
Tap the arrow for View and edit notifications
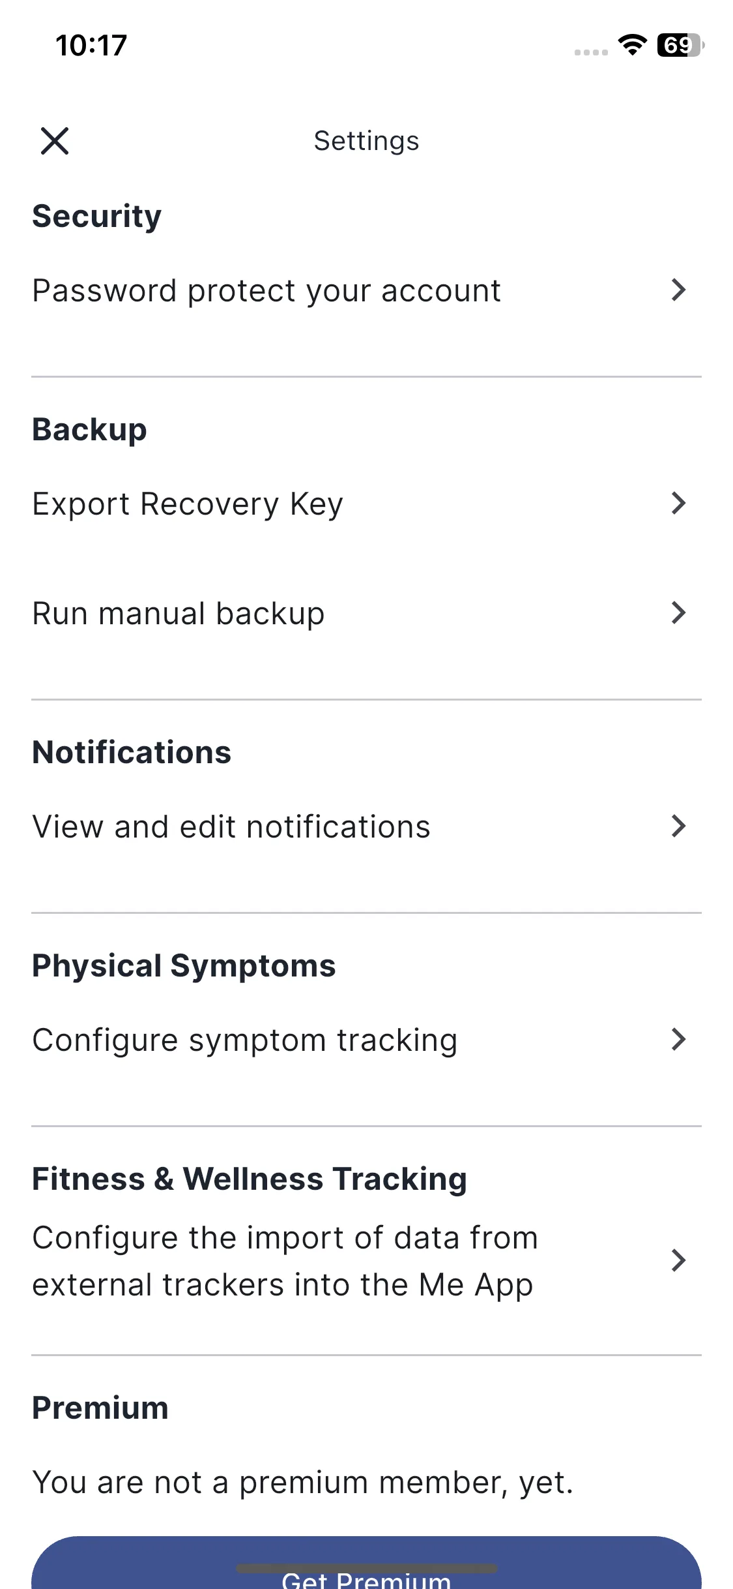point(678,826)
